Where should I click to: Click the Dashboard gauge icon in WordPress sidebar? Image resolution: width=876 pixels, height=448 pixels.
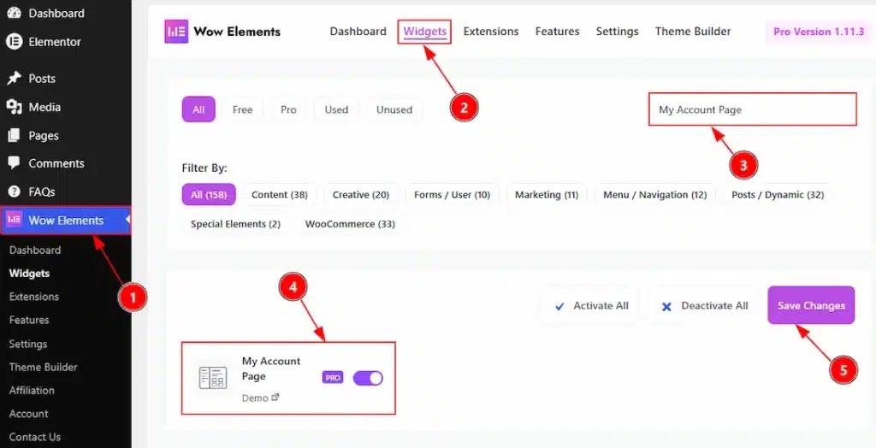[x=14, y=12]
